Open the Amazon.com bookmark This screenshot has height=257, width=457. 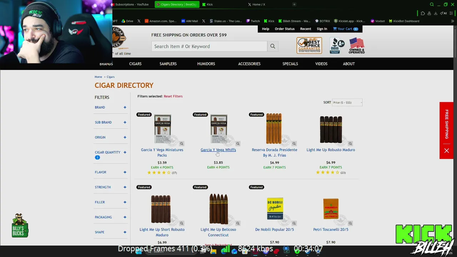pyautogui.click(x=161, y=21)
